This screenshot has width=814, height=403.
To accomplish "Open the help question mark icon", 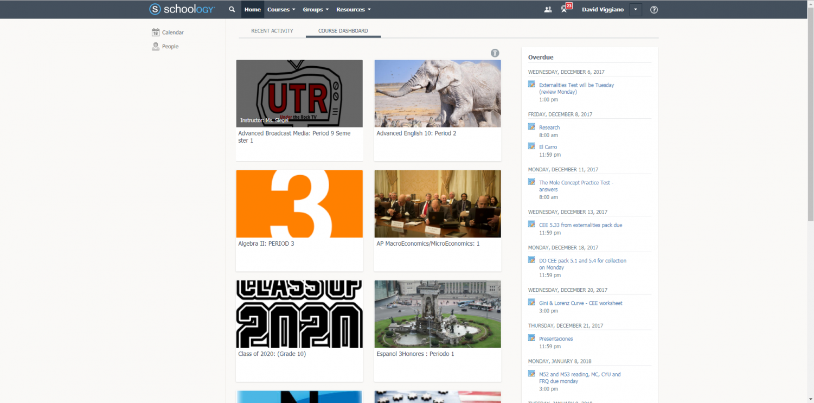I will coord(654,9).
